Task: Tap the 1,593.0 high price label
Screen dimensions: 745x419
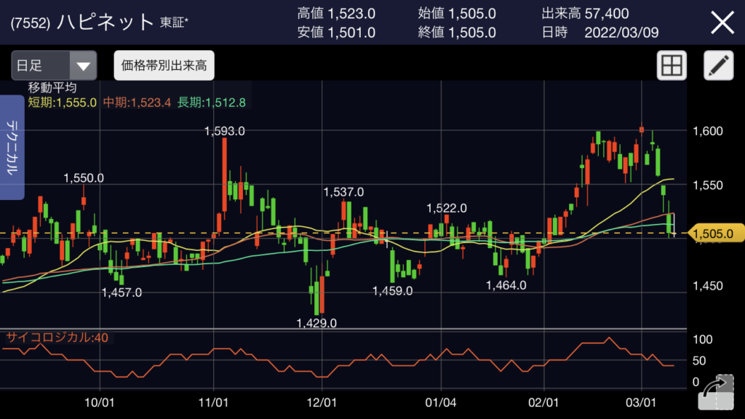Action: [224, 131]
